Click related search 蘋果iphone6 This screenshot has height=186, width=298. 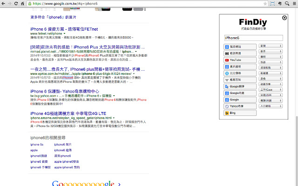[62, 156]
